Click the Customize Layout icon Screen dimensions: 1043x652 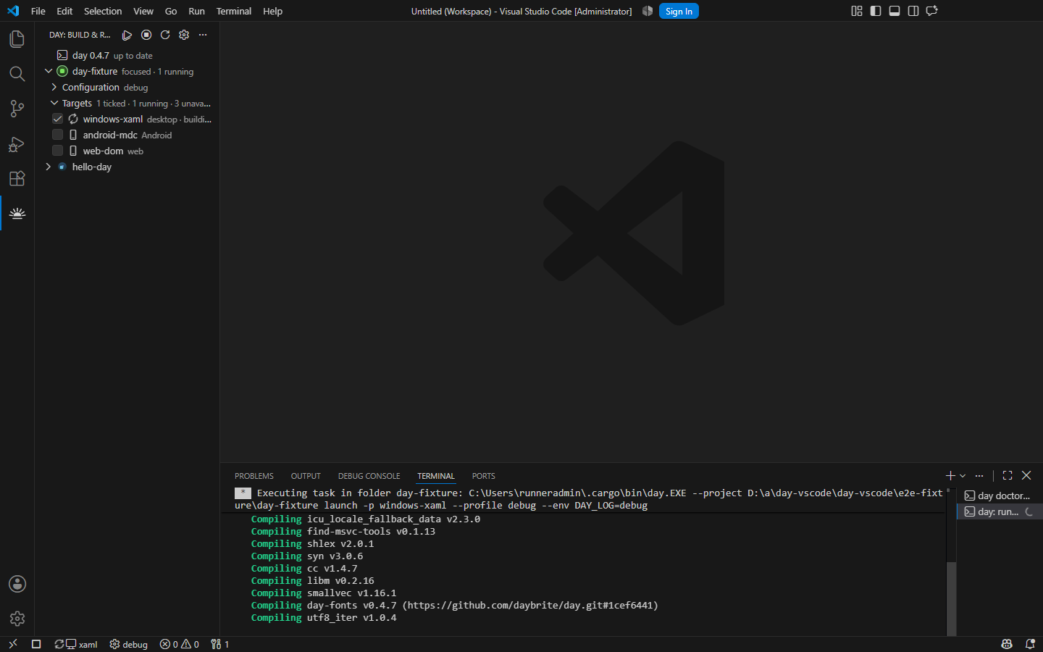click(x=857, y=11)
